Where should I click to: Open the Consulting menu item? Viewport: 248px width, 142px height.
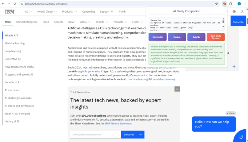pyautogui.click(x=89, y=12)
